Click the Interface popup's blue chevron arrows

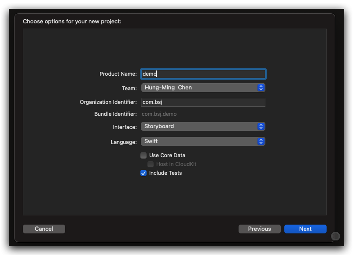(x=261, y=126)
